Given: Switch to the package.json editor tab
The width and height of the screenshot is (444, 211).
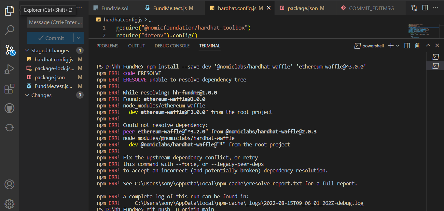Looking at the screenshot, I should click(305, 8).
